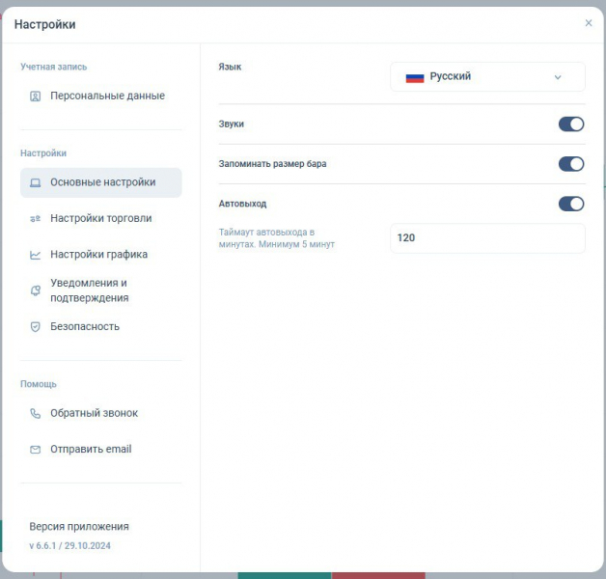The image size is (606, 579).
Task: Click the Персональные данные profile icon
Action: pyautogui.click(x=35, y=96)
